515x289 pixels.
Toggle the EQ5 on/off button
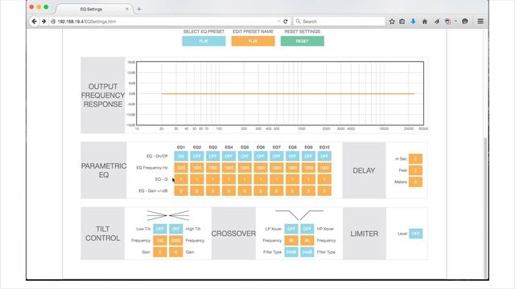point(245,157)
